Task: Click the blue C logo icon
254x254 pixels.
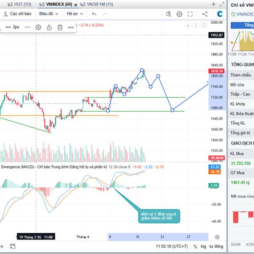Action: [220, 14]
